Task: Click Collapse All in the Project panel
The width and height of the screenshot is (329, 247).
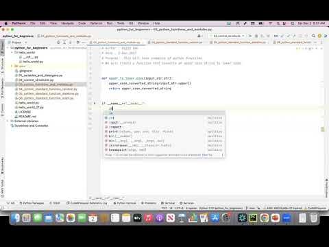Action: (70, 43)
